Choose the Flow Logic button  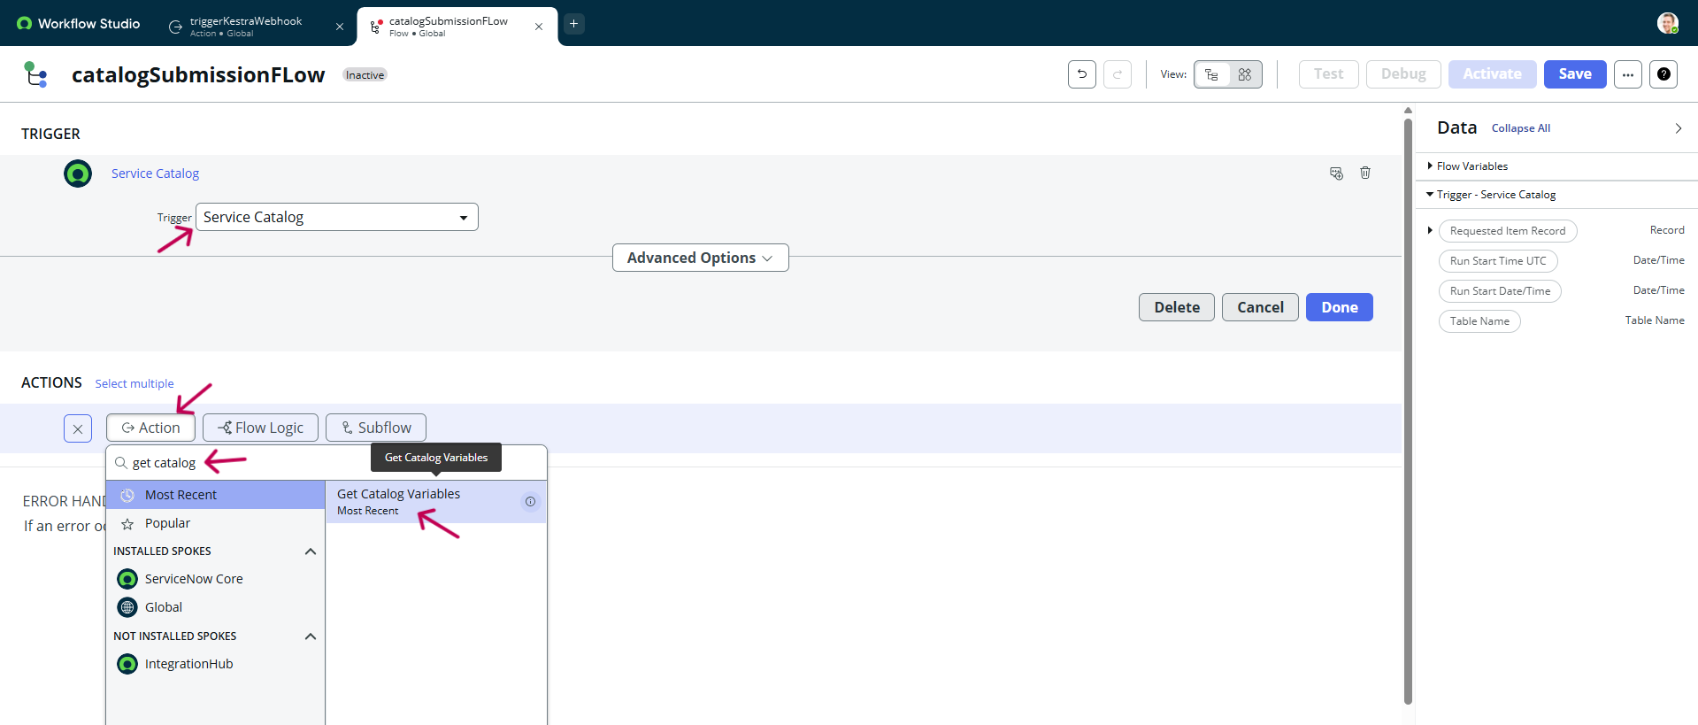point(261,428)
